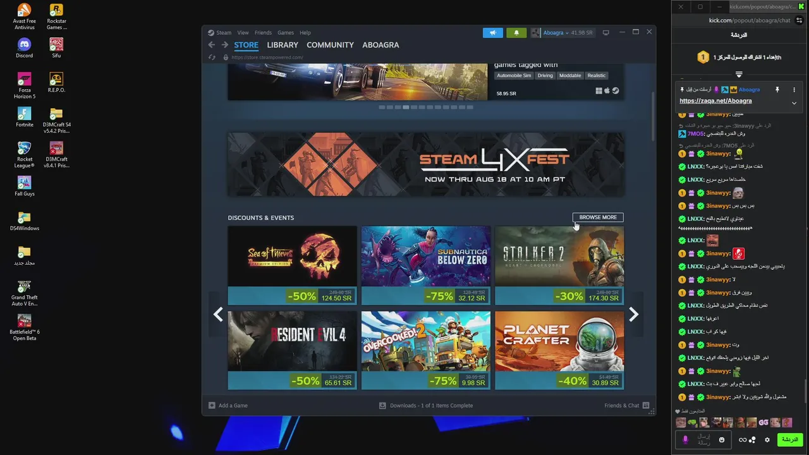Open Avast Free Antivirus desktop icon

(24, 16)
